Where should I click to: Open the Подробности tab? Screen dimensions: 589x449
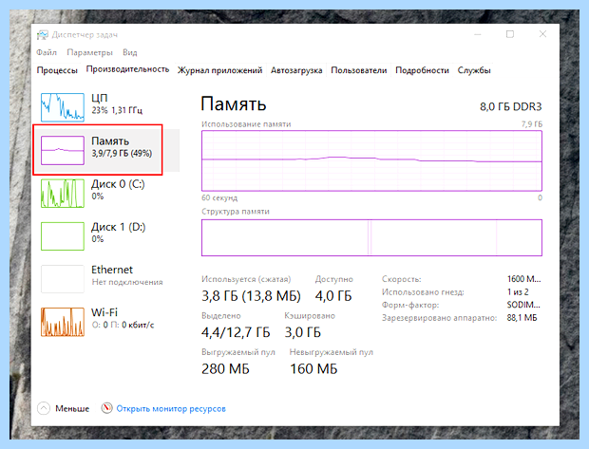pyautogui.click(x=422, y=70)
